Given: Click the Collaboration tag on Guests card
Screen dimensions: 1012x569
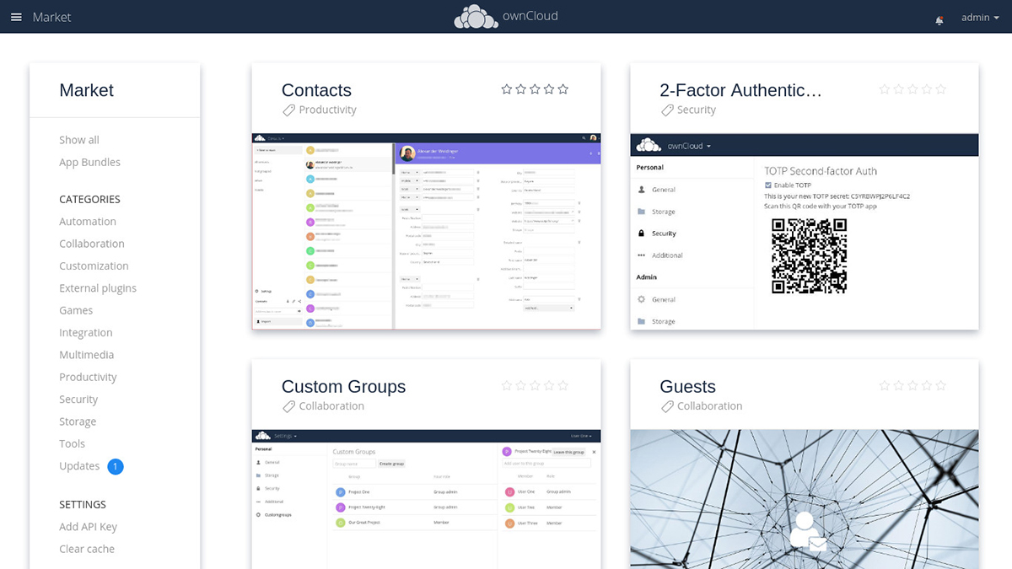Looking at the screenshot, I should coord(669,406).
